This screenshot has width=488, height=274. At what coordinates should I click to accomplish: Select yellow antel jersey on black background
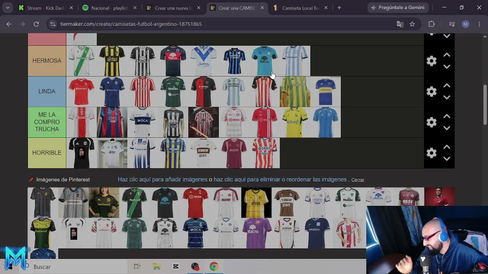[257, 203]
